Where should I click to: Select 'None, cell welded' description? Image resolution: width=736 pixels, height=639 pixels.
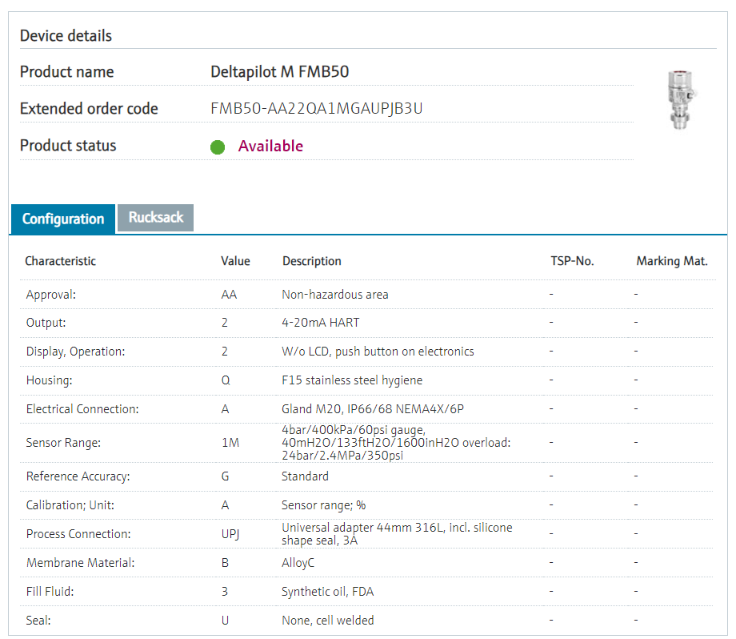328,621
